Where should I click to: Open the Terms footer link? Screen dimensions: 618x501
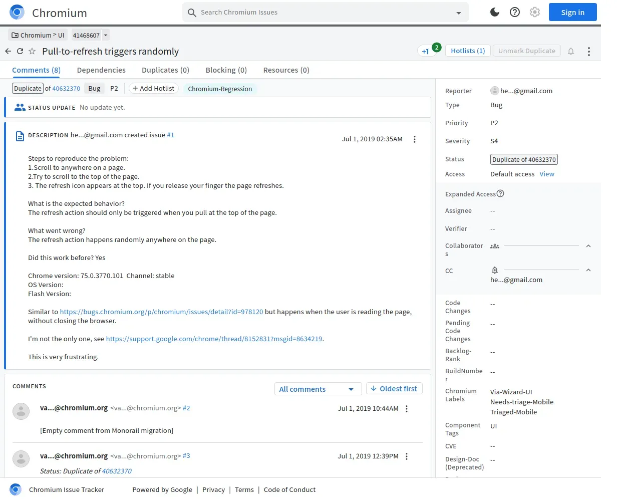[x=244, y=489]
